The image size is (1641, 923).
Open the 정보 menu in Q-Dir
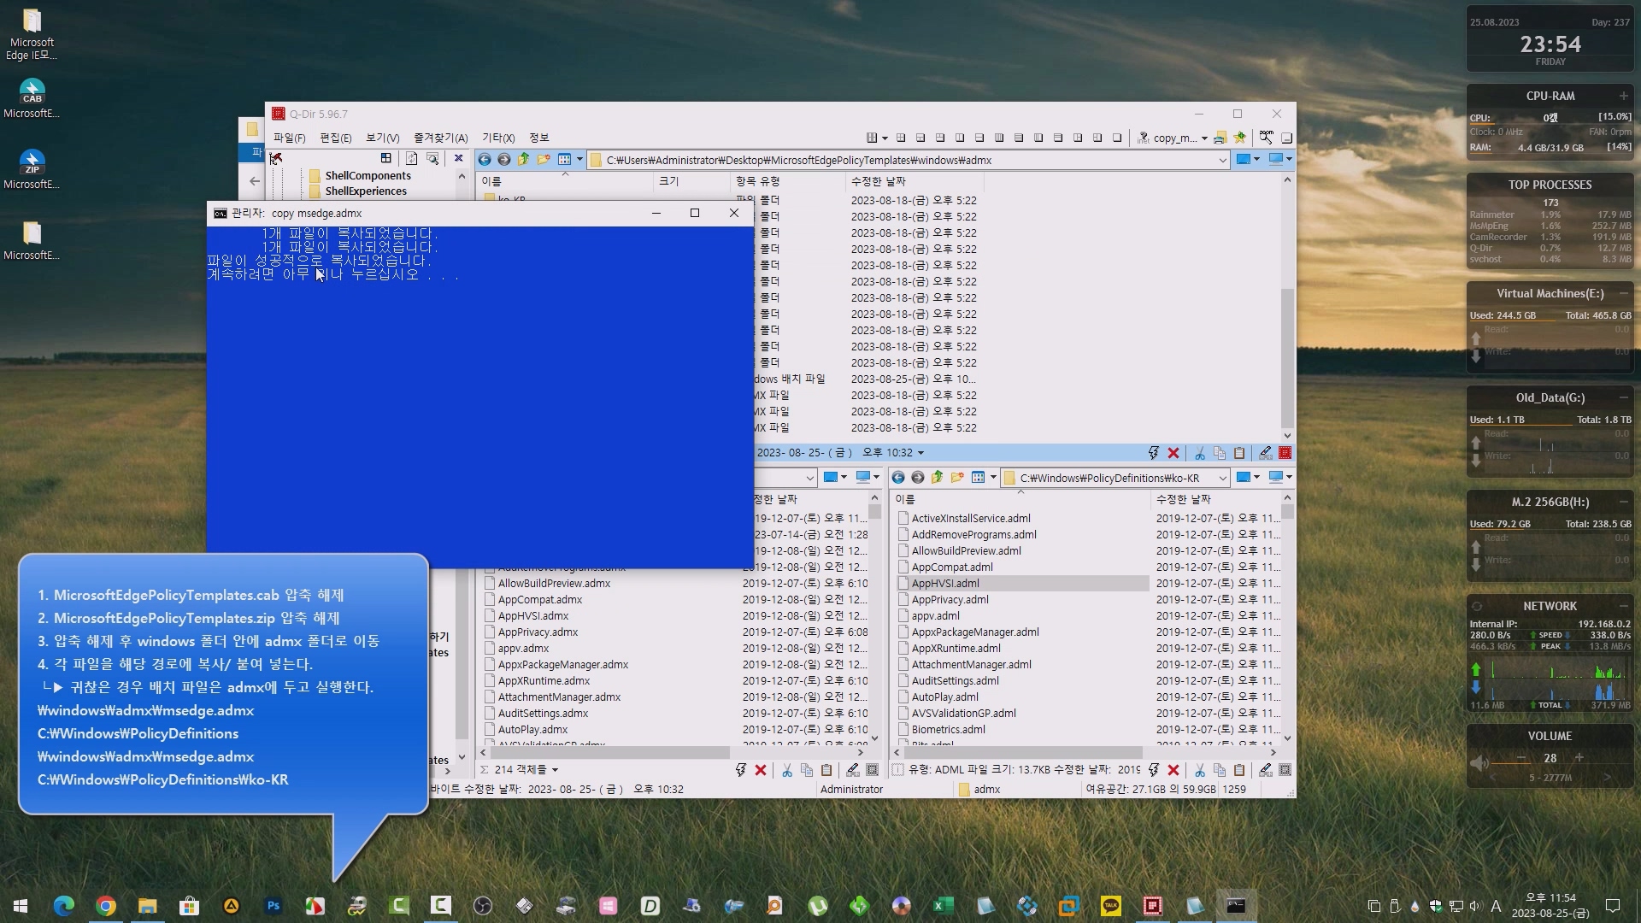[538, 138]
